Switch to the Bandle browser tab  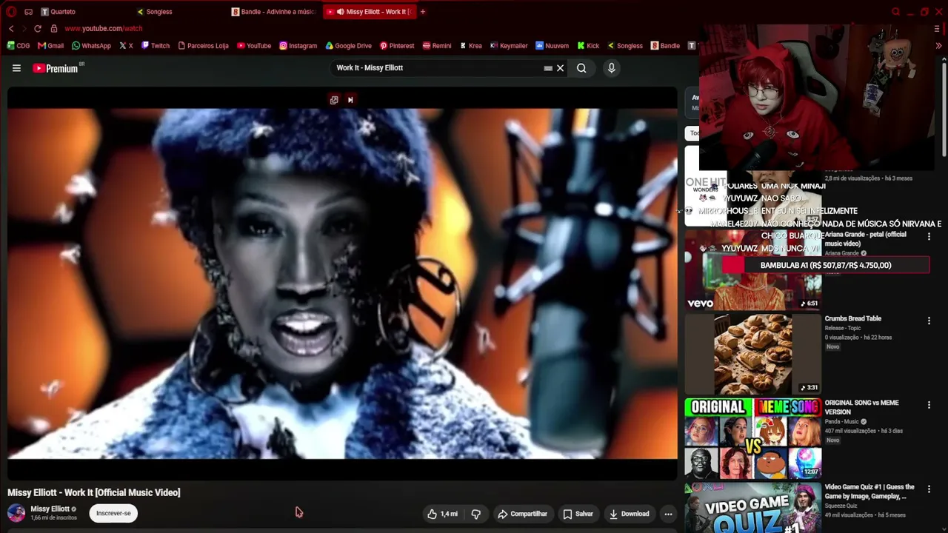tap(273, 12)
